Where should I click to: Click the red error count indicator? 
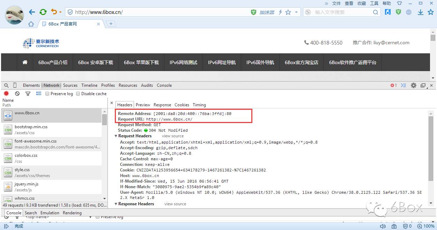click(393, 85)
